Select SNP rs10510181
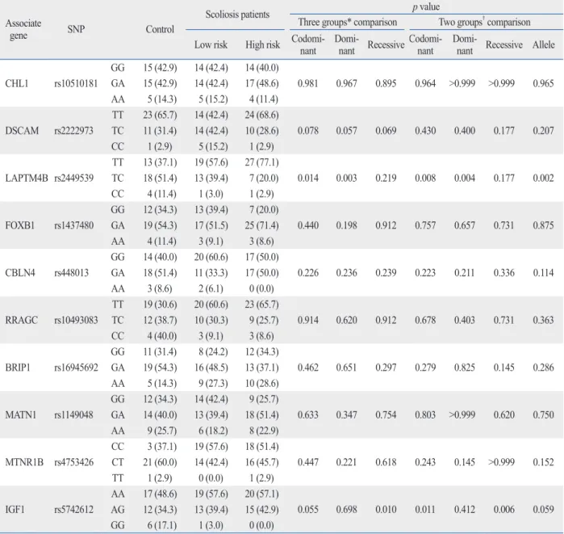564x534 pixels. coord(76,83)
